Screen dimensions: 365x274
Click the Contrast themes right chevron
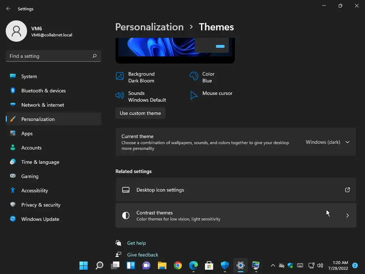[348, 215]
